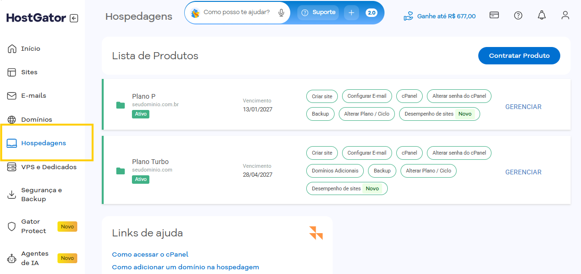Image resolution: width=581 pixels, height=274 pixels.
Task: Click the plus button beside Suporte
Action: [x=352, y=13]
